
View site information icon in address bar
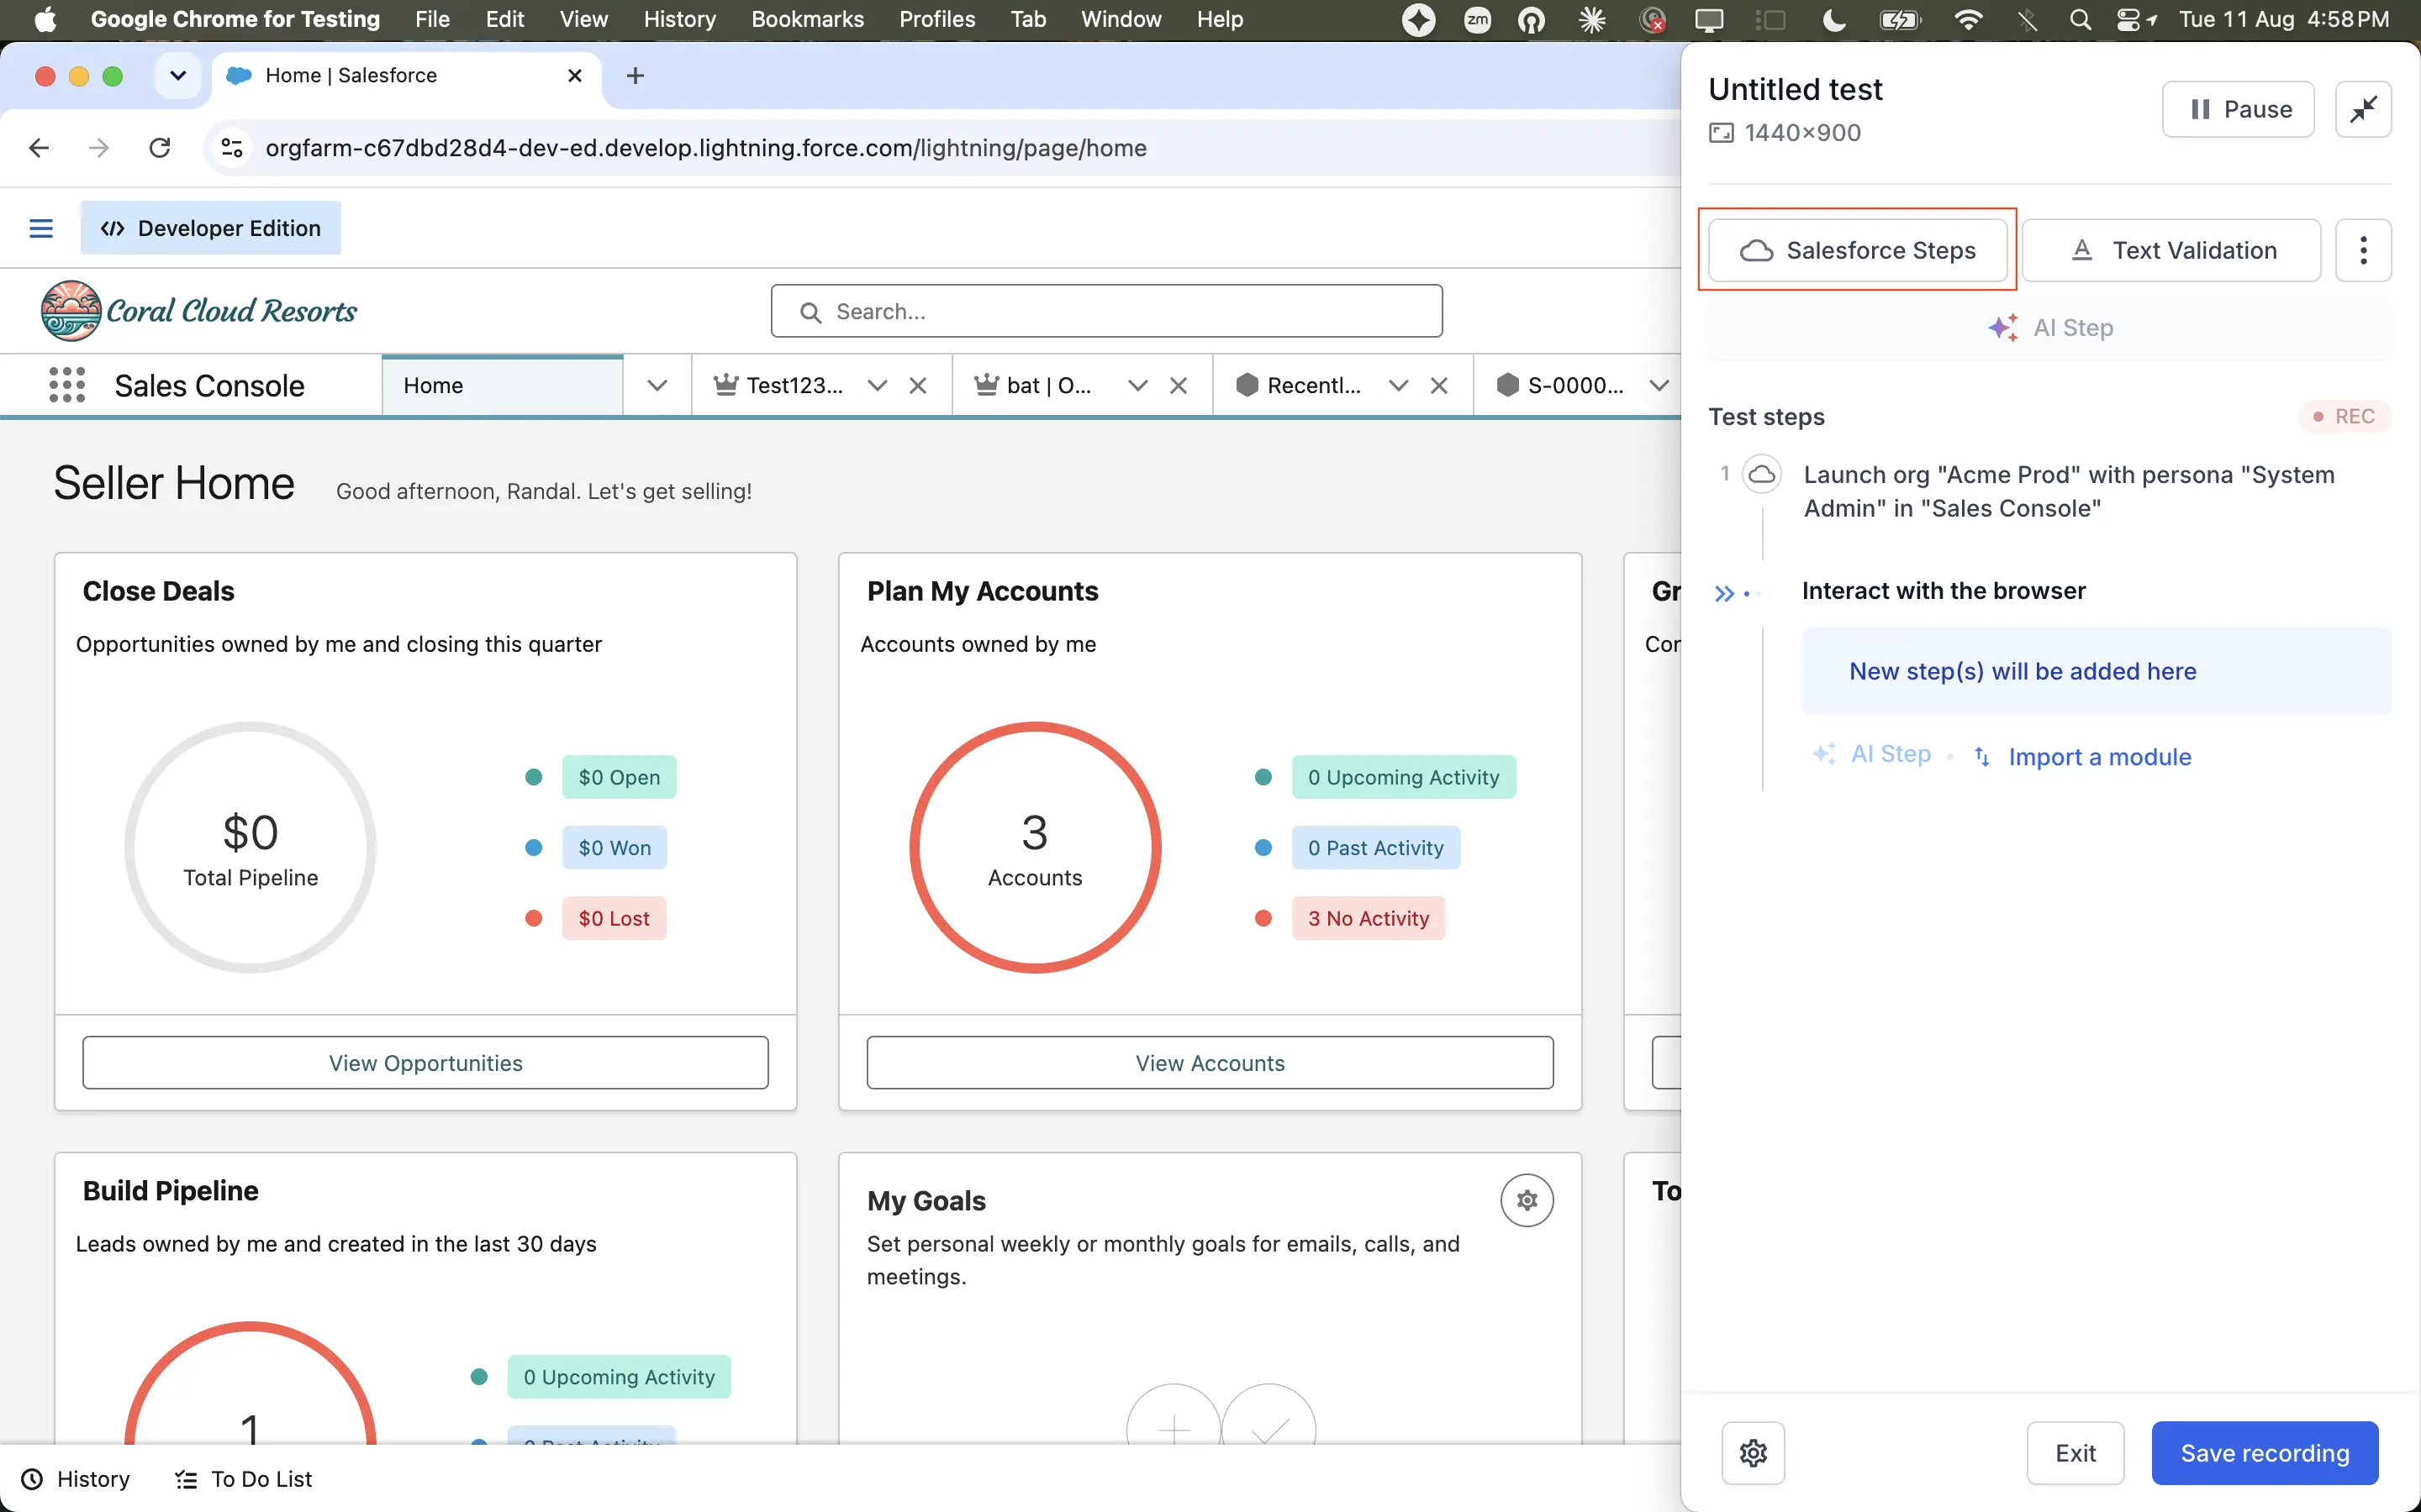click(232, 148)
